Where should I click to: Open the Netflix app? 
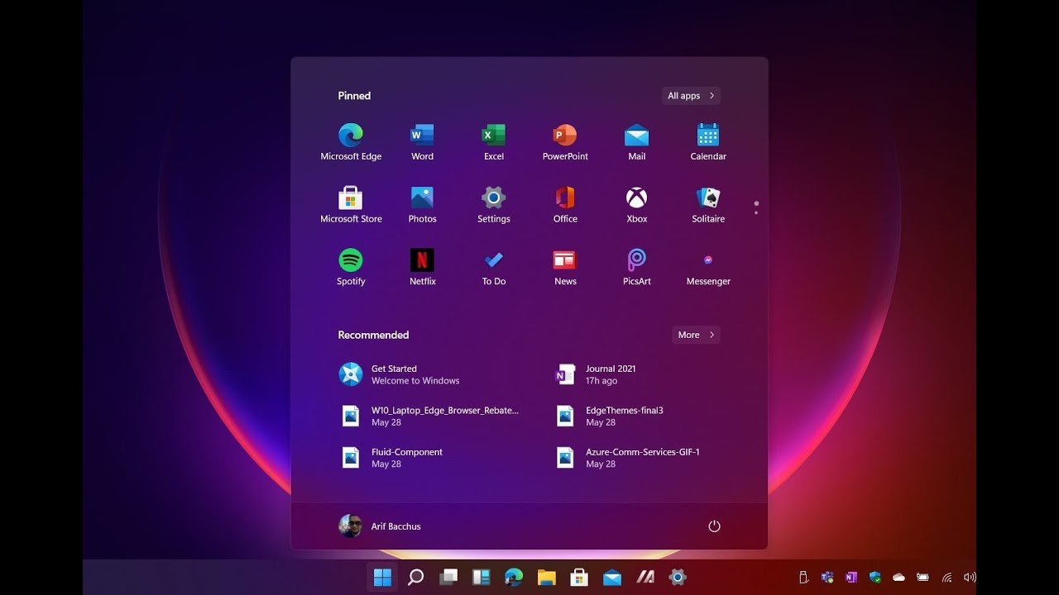(422, 267)
